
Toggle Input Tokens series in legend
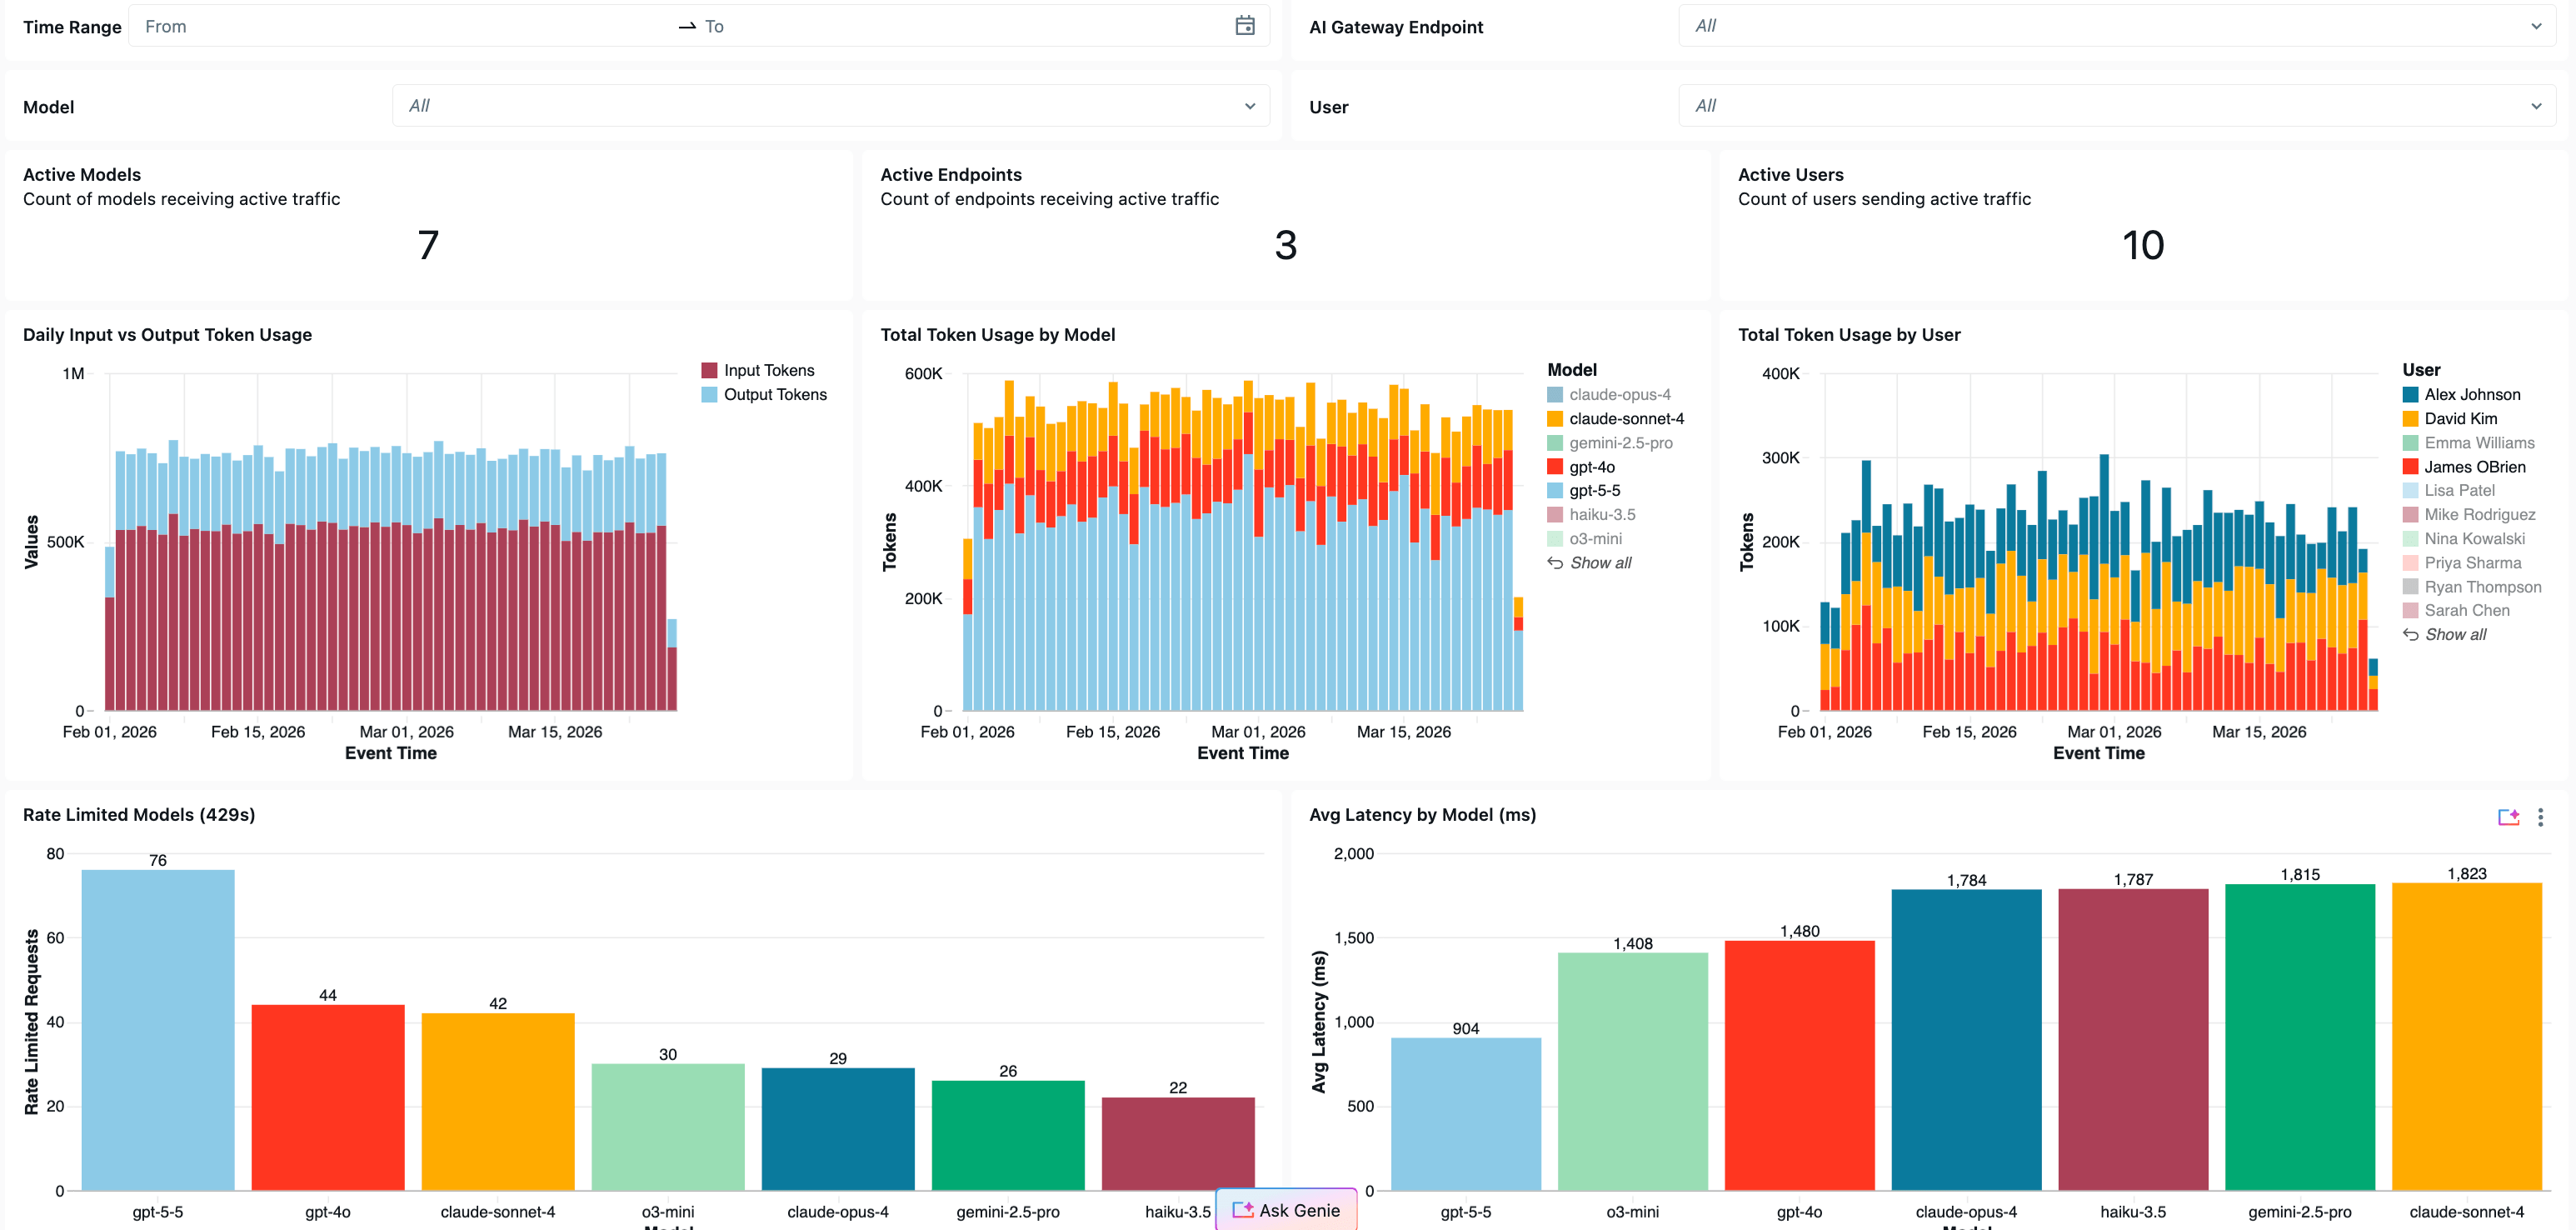tap(768, 370)
